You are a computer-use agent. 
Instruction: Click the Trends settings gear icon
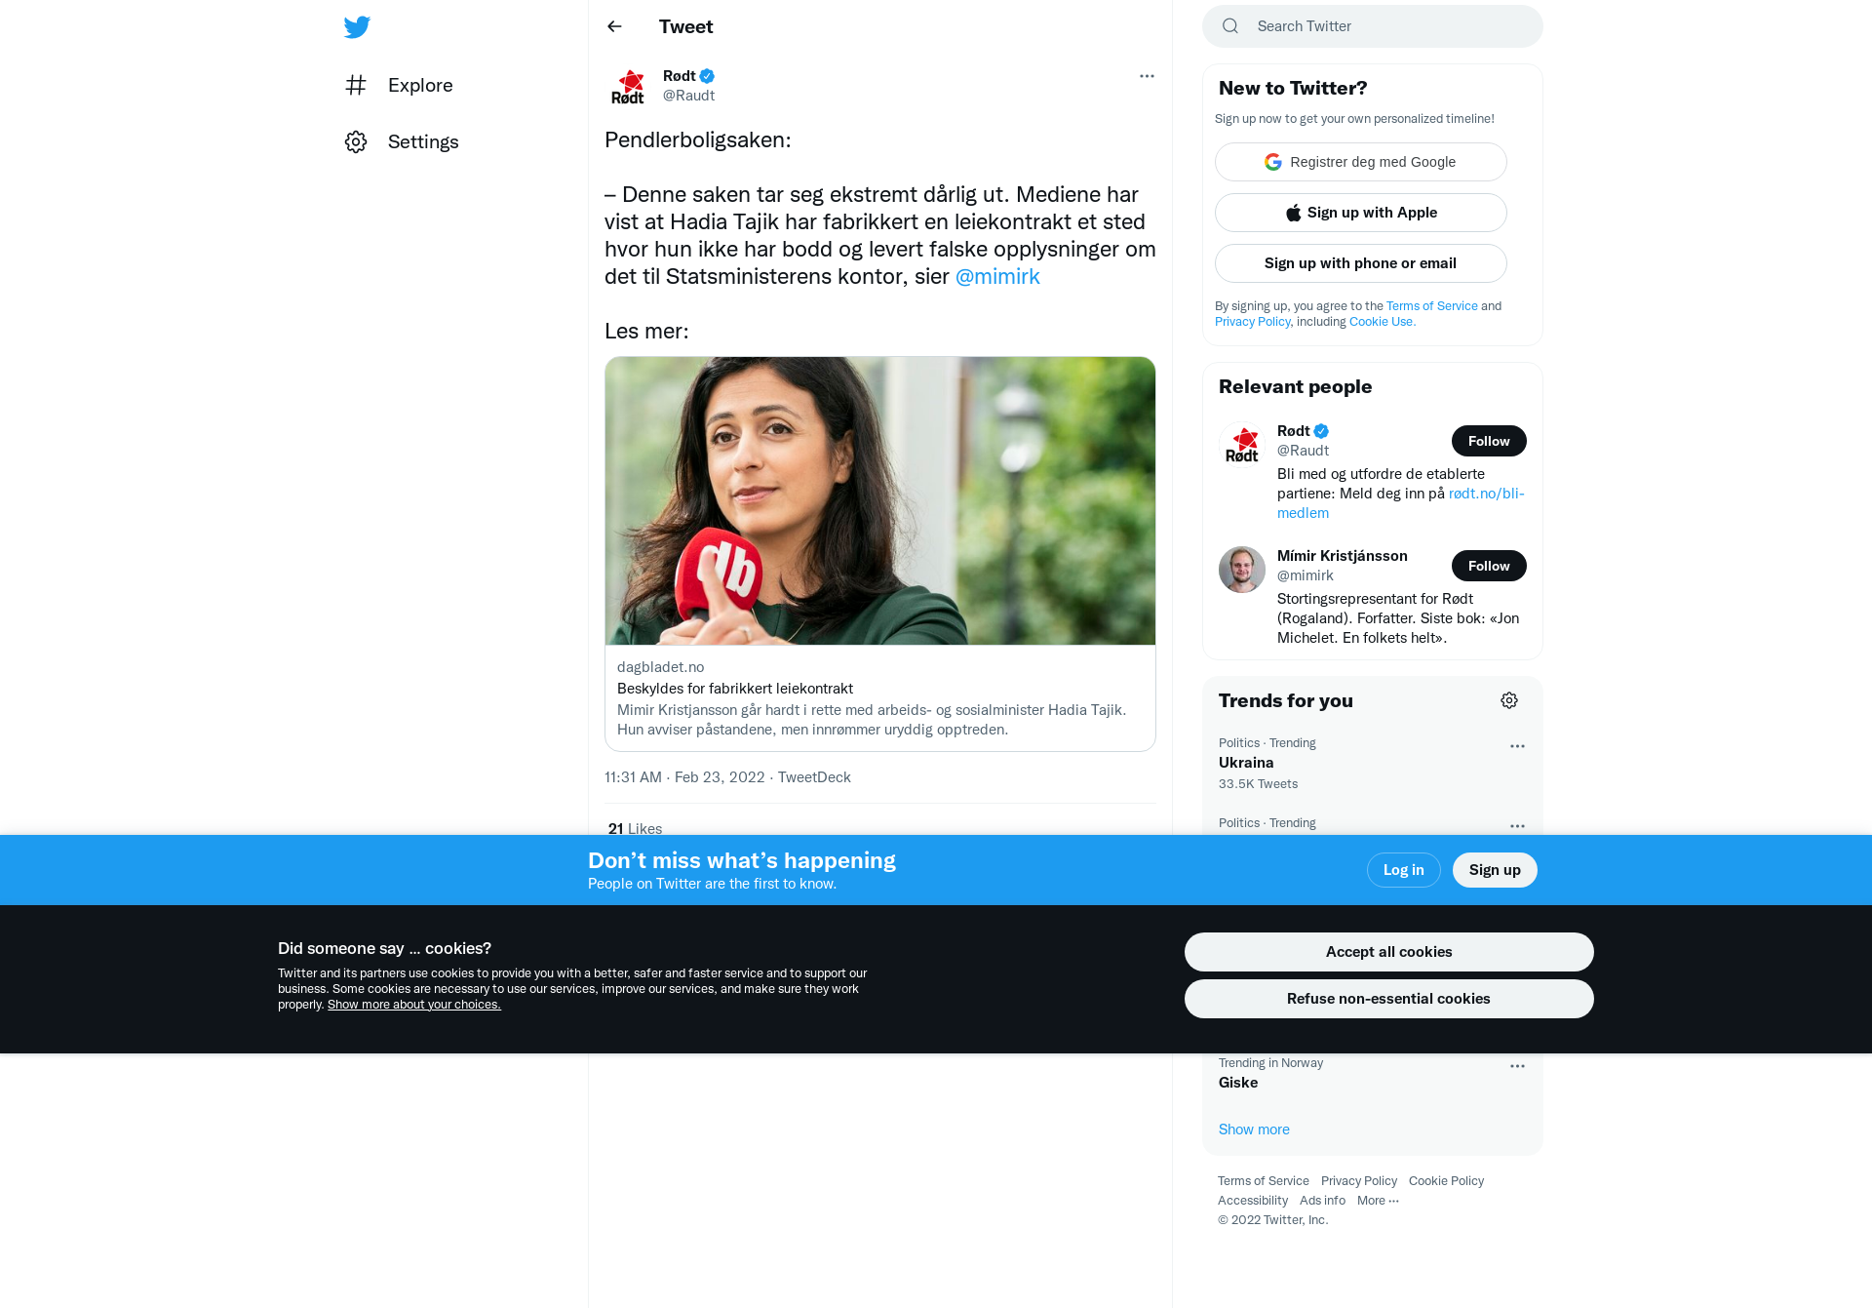click(x=1509, y=700)
